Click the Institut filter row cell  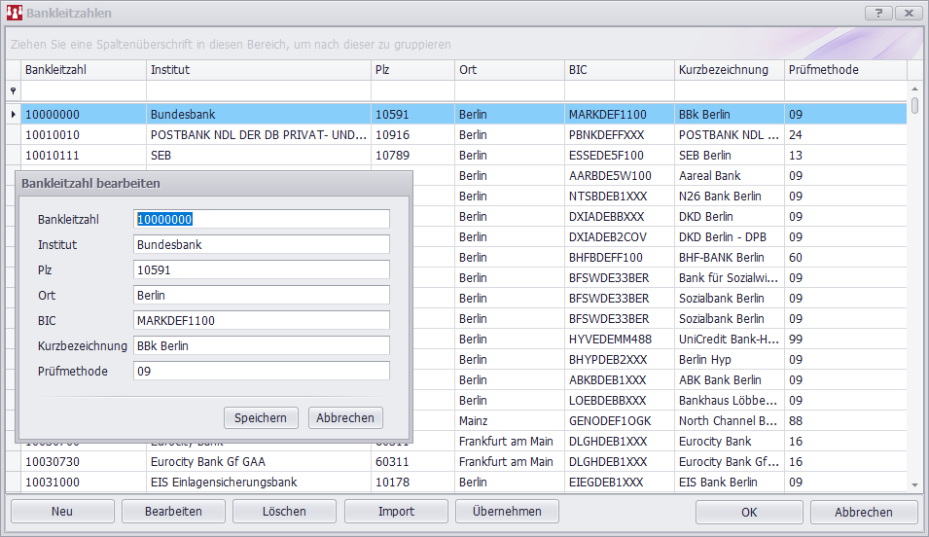pos(258,90)
